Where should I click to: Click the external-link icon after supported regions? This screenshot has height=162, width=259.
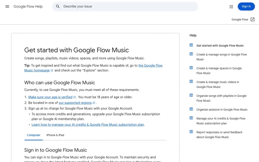tap(94, 103)
